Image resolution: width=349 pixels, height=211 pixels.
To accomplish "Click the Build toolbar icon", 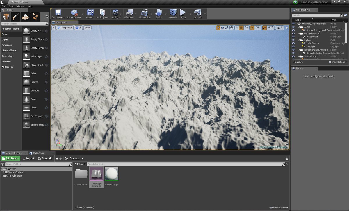I will pos(159,14).
